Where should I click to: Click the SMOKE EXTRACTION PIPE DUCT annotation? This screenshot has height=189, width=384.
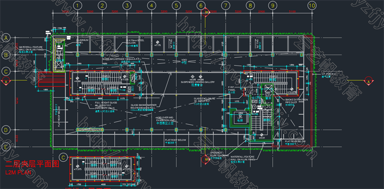(296, 101)
